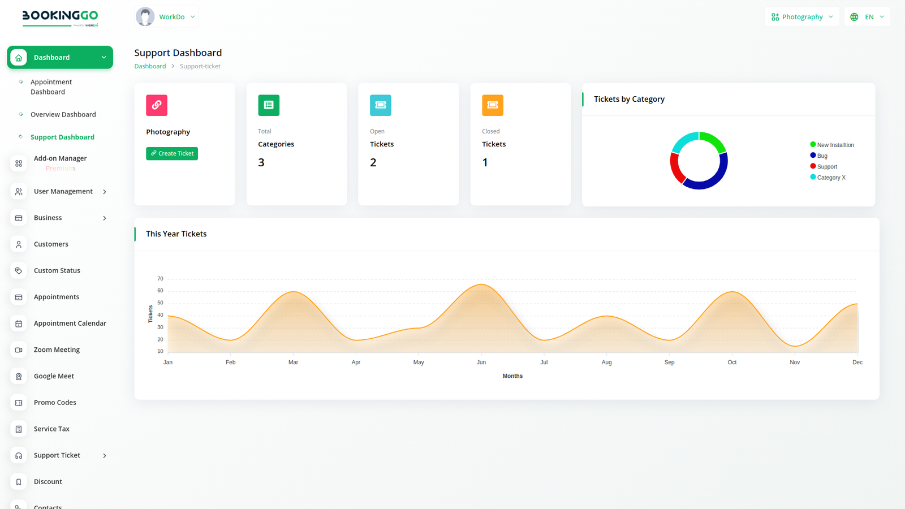Open the Overview Dashboard menu item
Image resolution: width=905 pixels, height=509 pixels.
coord(63,114)
